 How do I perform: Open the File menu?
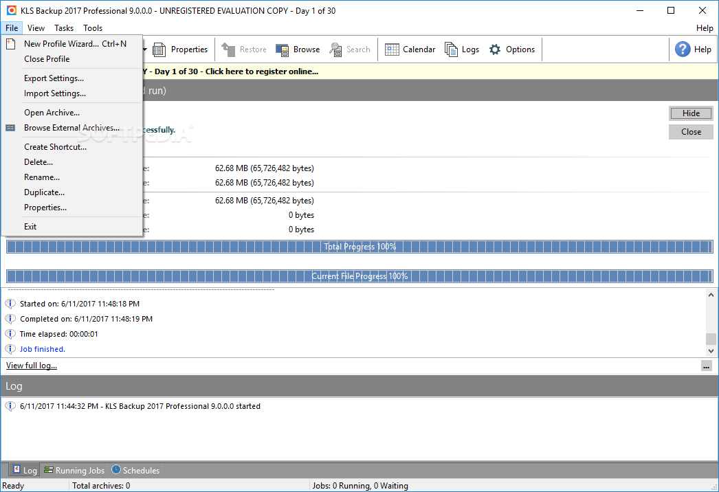click(x=12, y=28)
